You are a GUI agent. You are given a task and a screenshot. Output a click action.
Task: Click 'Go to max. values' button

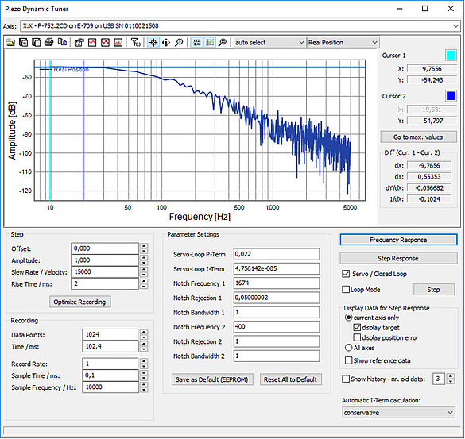418,137
